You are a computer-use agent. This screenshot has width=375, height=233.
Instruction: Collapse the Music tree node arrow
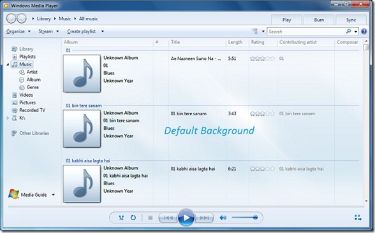click(x=8, y=64)
